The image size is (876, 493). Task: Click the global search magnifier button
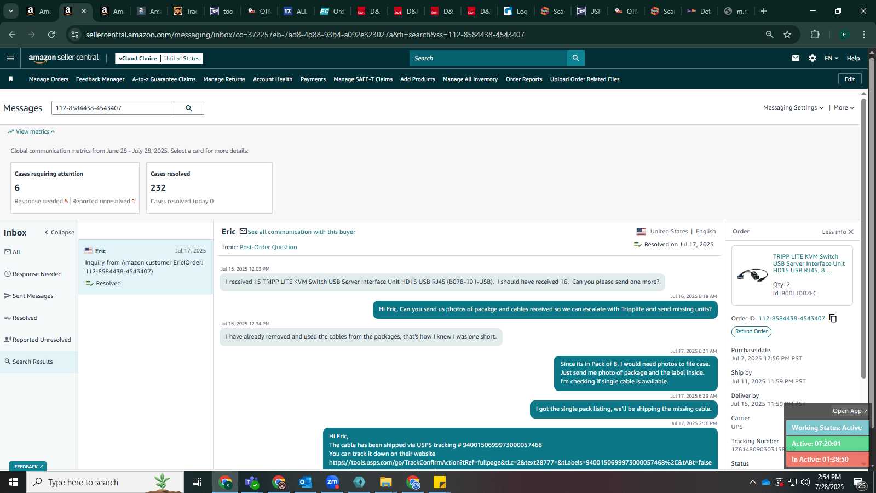(x=575, y=58)
